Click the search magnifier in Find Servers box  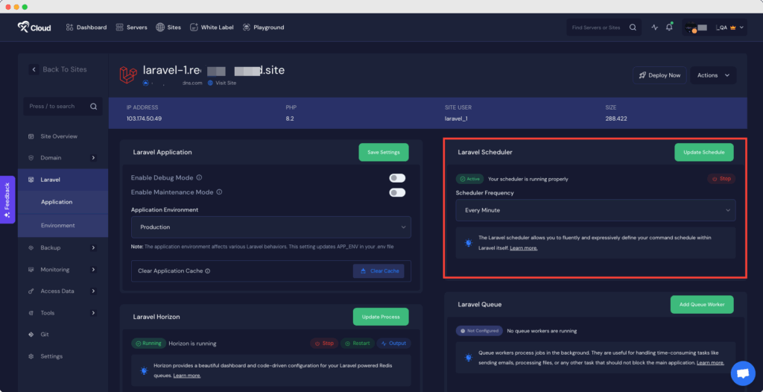click(633, 28)
